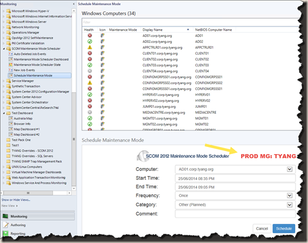Click the Browser Info dashboard icon
The image size is (308, 243).
[x=11, y=124]
